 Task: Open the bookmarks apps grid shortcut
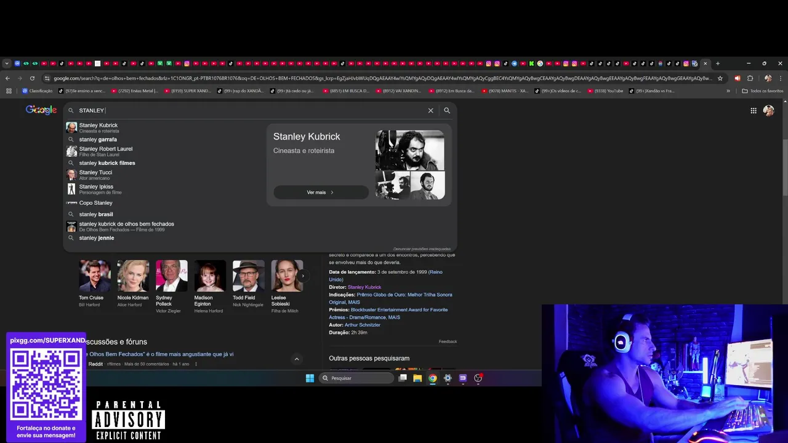coord(9,91)
